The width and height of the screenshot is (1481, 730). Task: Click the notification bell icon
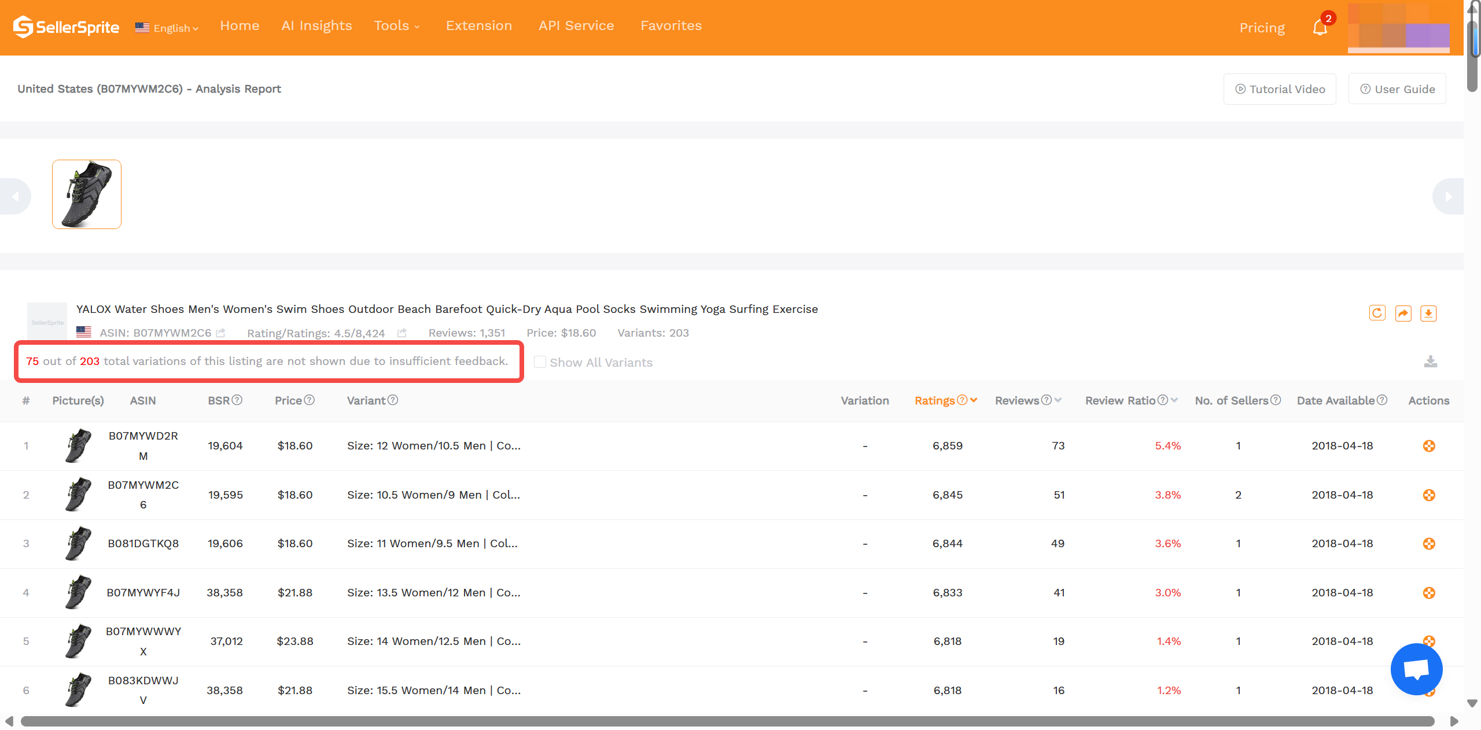click(x=1320, y=28)
